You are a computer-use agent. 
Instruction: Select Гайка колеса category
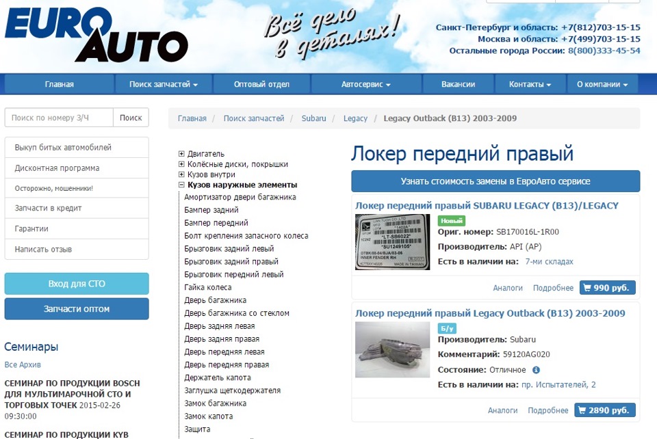[x=208, y=287]
